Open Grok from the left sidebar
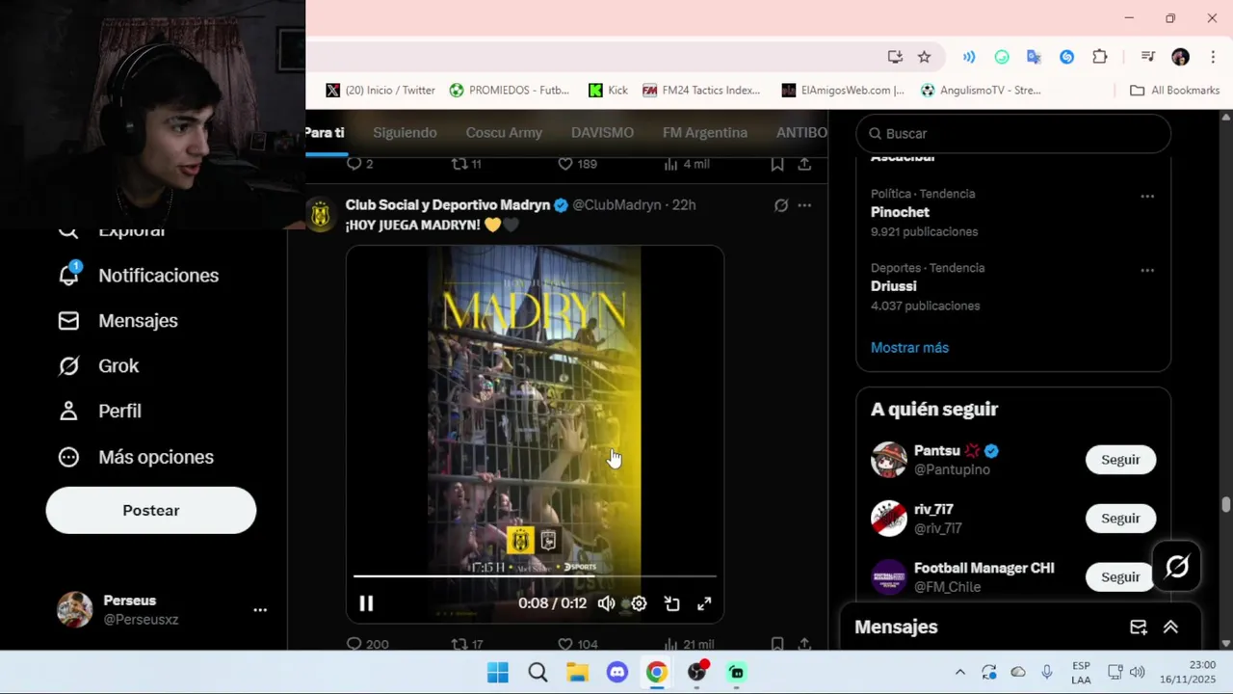1233x694 pixels. (x=98, y=366)
